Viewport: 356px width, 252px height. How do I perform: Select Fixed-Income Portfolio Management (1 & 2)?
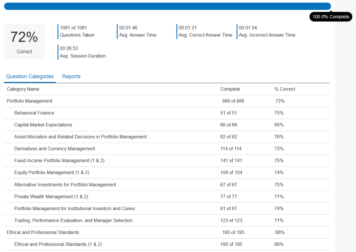(x=59, y=161)
